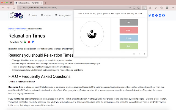
Task: Open the popup's settings gear icon
Action: (134, 54)
